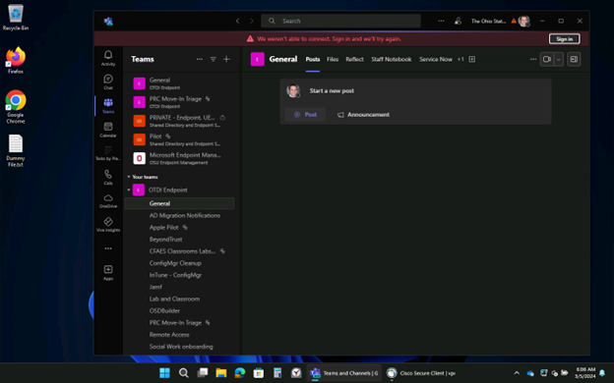614x383 pixels.
Task: Click the Windows Start button
Action: click(x=165, y=373)
